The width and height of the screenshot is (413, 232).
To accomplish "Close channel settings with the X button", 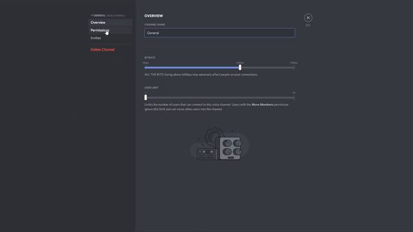I will pyautogui.click(x=308, y=17).
